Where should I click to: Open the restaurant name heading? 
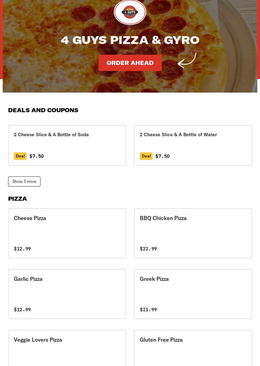pos(130,40)
